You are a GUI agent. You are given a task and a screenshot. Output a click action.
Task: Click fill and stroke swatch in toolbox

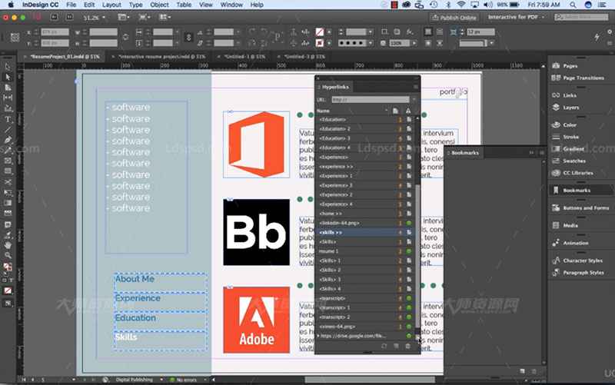click(8, 267)
